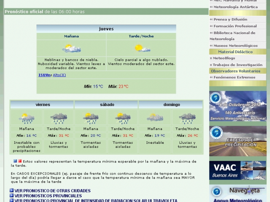Click arrow icon beside VER PRONOSTICO DE OTRAS CIUDADES
The width and height of the screenshot is (270, 202).
12,190
